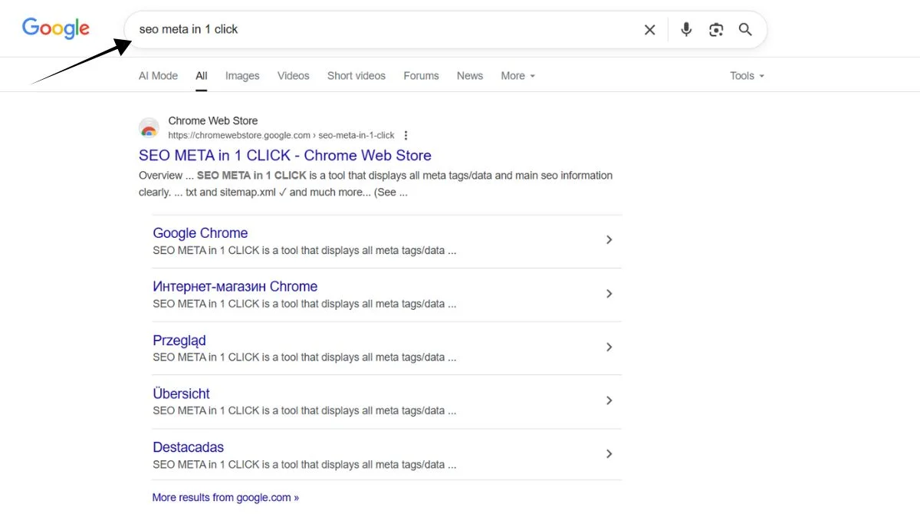The width and height of the screenshot is (920, 514).
Task: Open the Übersicht sitelink
Action: tap(181, 394)
